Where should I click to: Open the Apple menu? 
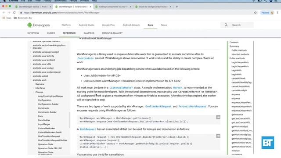pos(4,1)
